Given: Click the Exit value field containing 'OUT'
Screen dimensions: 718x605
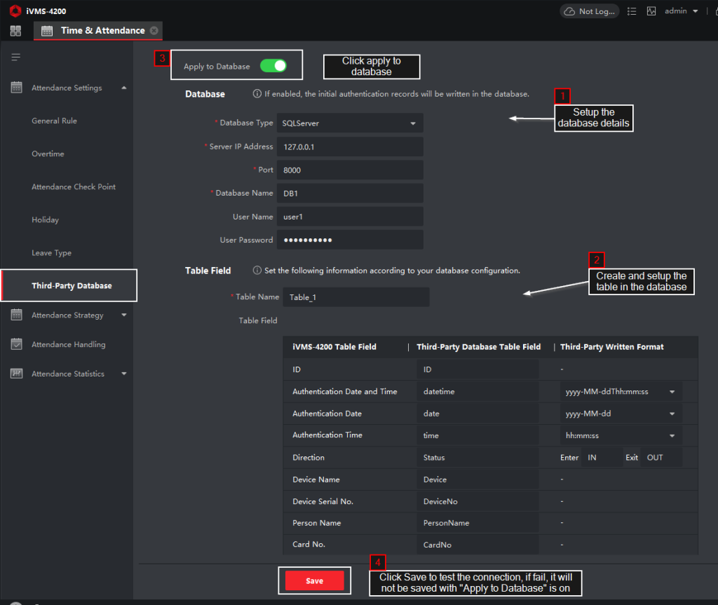Looking at the screenshot, I should point(661,458).
